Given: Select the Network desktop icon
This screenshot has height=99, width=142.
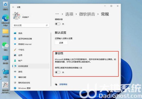Looking at the screenshot, I should tap(5, 73).
